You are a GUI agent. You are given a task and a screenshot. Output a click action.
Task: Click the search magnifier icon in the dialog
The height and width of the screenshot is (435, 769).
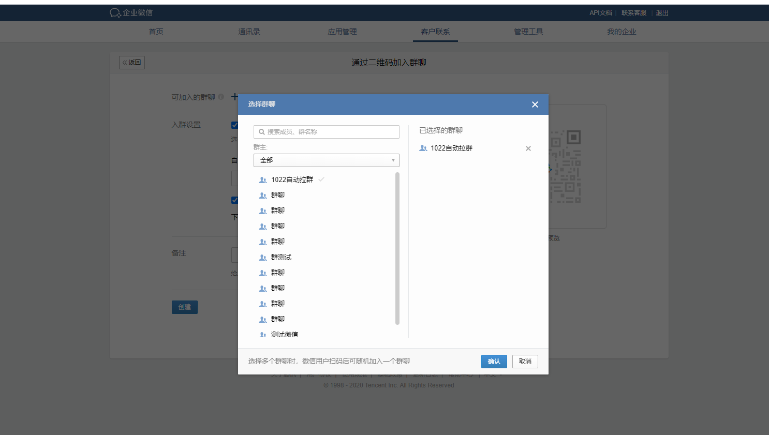point(262,132)
